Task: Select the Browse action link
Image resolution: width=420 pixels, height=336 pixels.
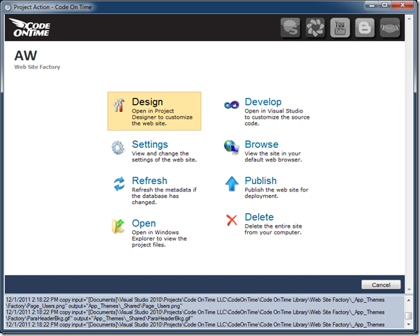Action: (262, 144)
